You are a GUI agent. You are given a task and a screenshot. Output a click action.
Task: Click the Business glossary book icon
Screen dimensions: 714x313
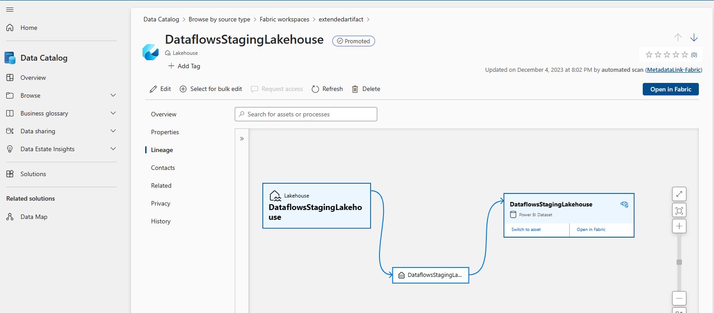[10, 113]
